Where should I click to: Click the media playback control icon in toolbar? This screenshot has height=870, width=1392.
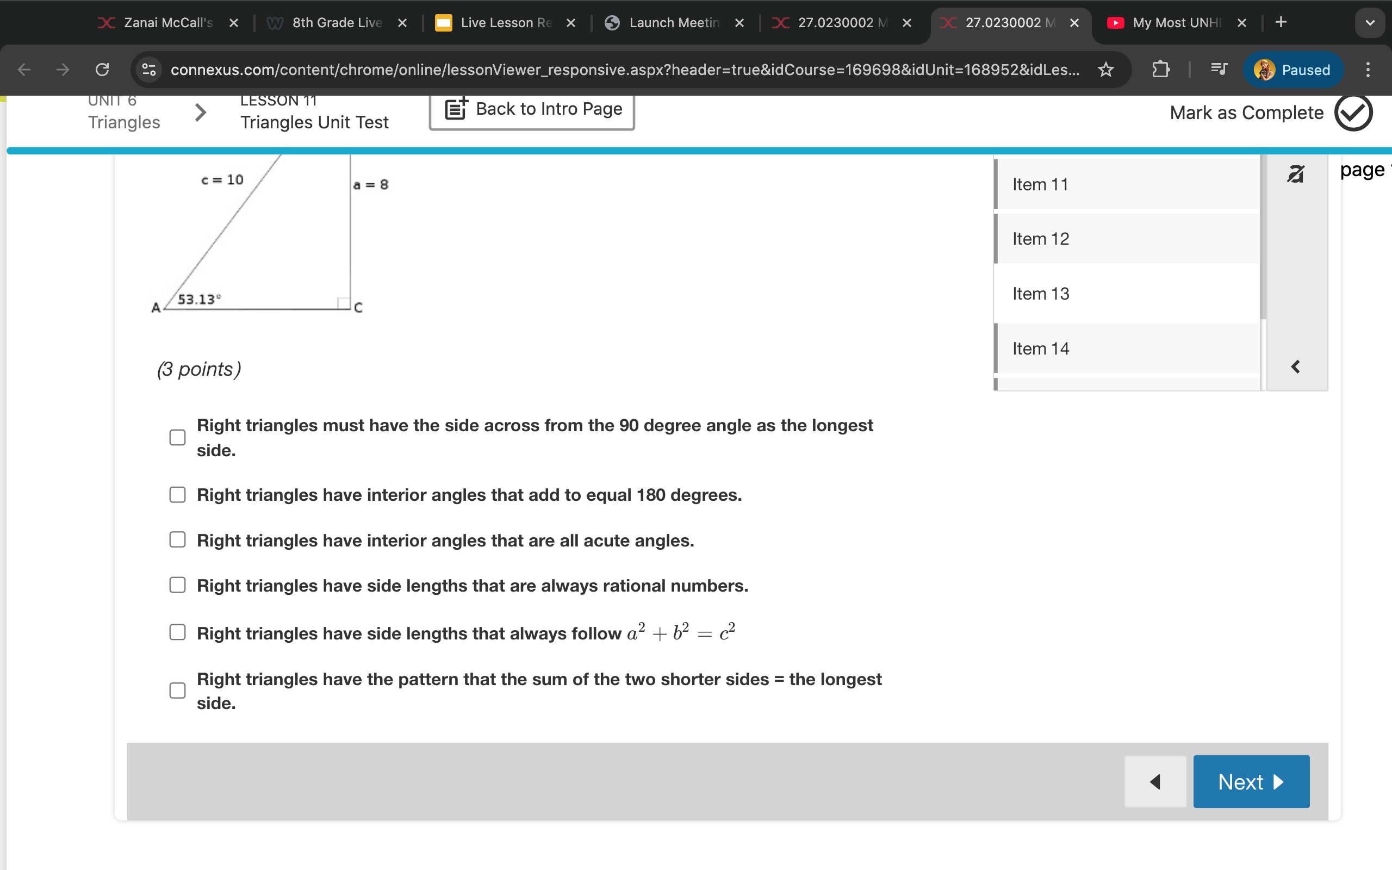1217,70
